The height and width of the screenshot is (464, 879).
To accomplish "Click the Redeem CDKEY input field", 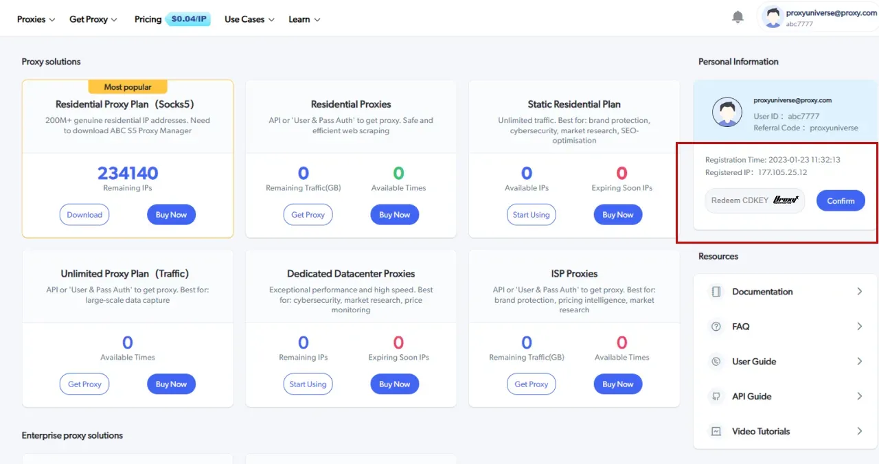I will [739, 200].
